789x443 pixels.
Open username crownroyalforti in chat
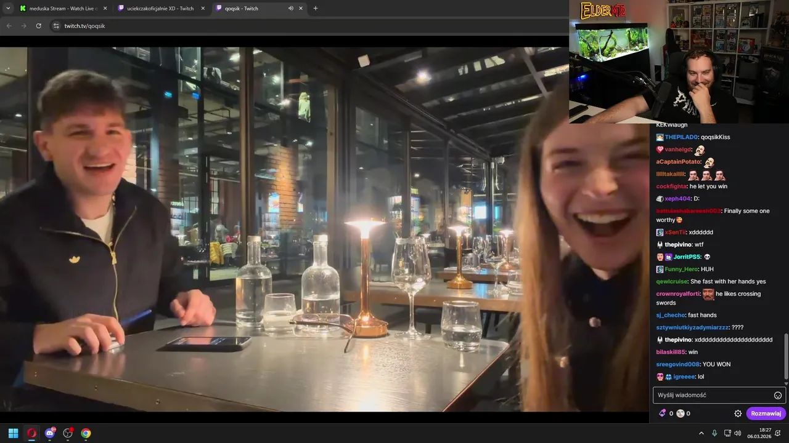click(x=678, y=294)
